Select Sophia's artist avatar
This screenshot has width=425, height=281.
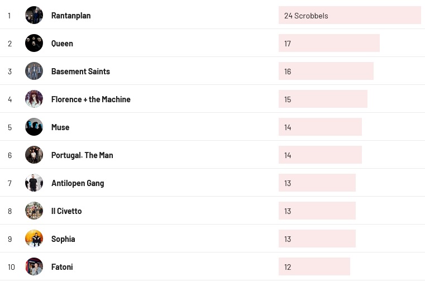(x=34, y=239)
